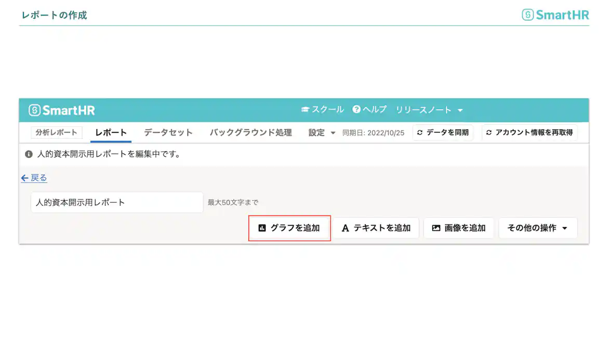Click the chart icon in グラフを追加 button
The height and width of the screenshot is (342, 608).
click(263, 228)
